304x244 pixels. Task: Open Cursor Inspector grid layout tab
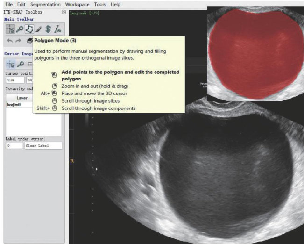click(30, 64)
